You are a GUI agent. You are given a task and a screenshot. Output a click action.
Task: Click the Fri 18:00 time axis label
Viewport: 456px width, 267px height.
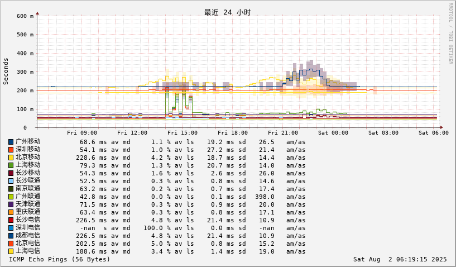point(233,133)
